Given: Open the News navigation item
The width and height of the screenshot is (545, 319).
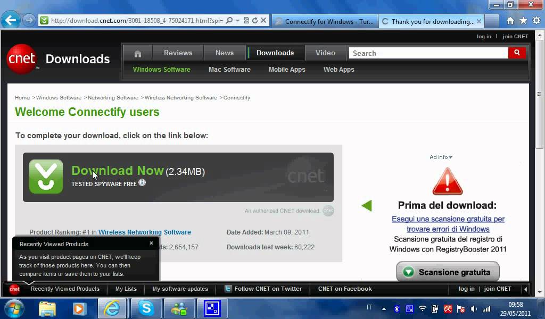Looking at the screenshot, I should pos(225,53).
